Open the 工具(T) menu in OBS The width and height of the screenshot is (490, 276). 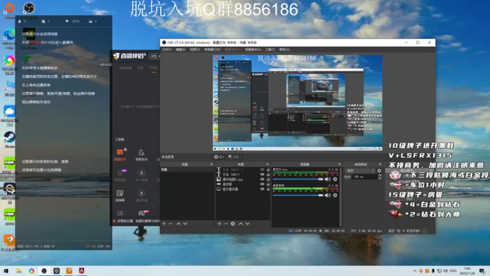270,50
